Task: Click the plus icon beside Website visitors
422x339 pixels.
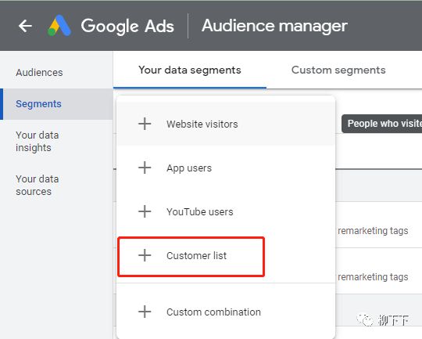Action: [x=145, y=124]
